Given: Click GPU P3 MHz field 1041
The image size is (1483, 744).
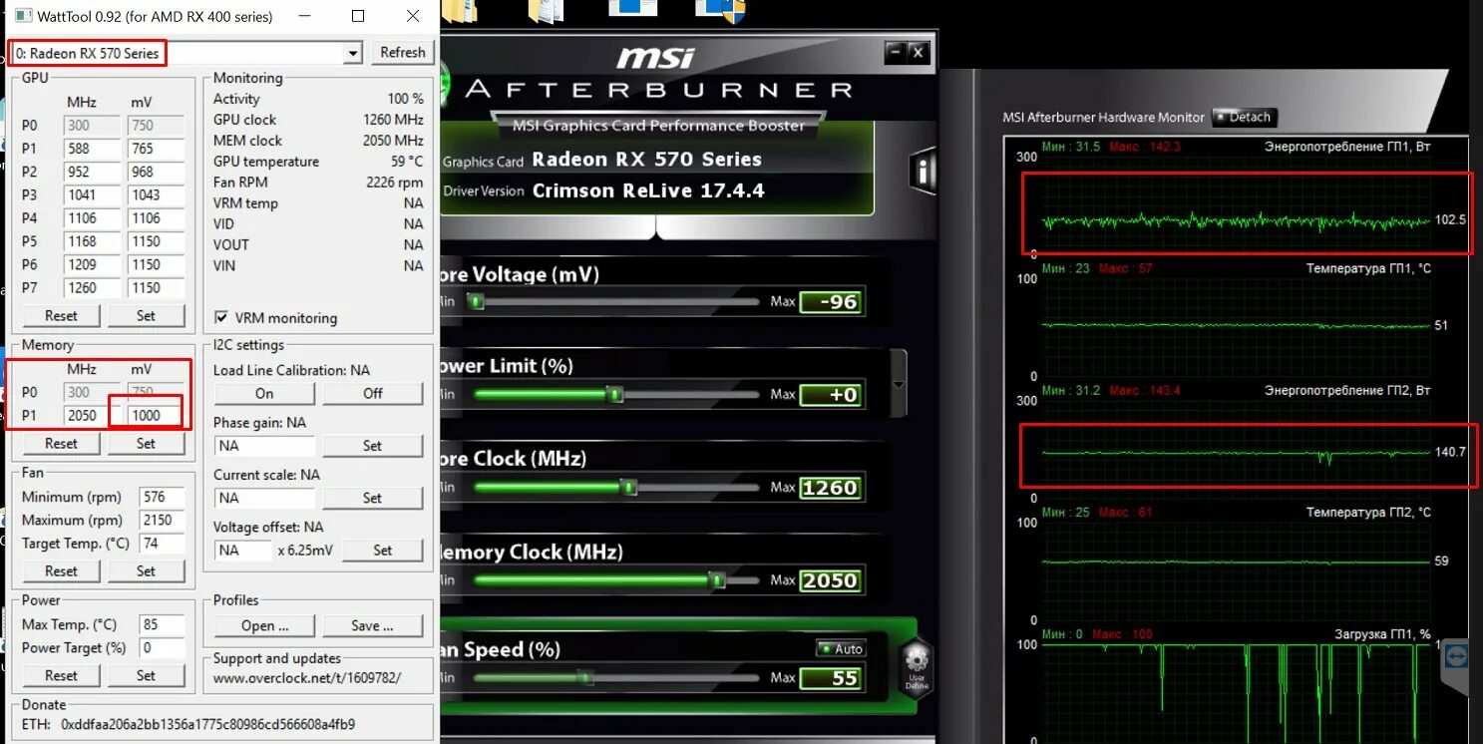Looking at the screenshot, I should [x=92, y=194].
